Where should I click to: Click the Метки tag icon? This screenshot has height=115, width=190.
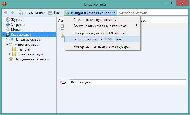click(x=7, y=29)
